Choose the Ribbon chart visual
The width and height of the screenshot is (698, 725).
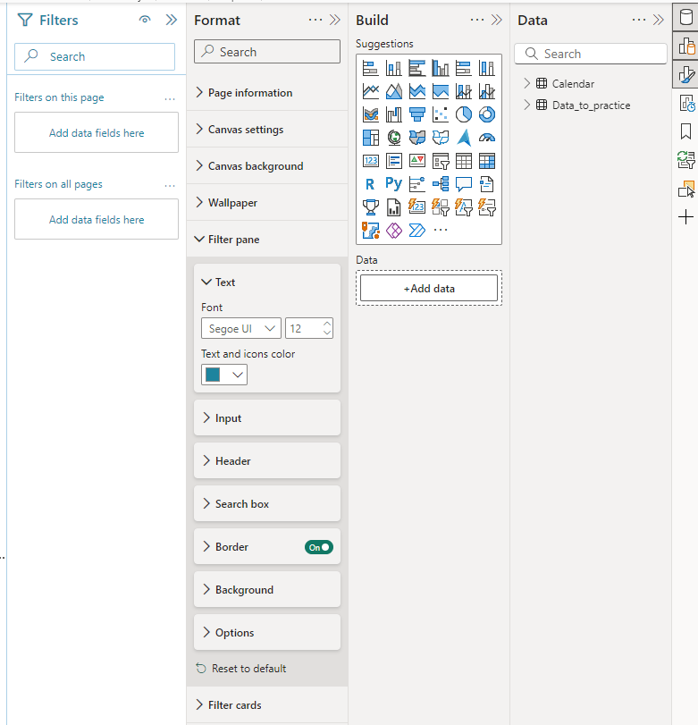[370, 114]
